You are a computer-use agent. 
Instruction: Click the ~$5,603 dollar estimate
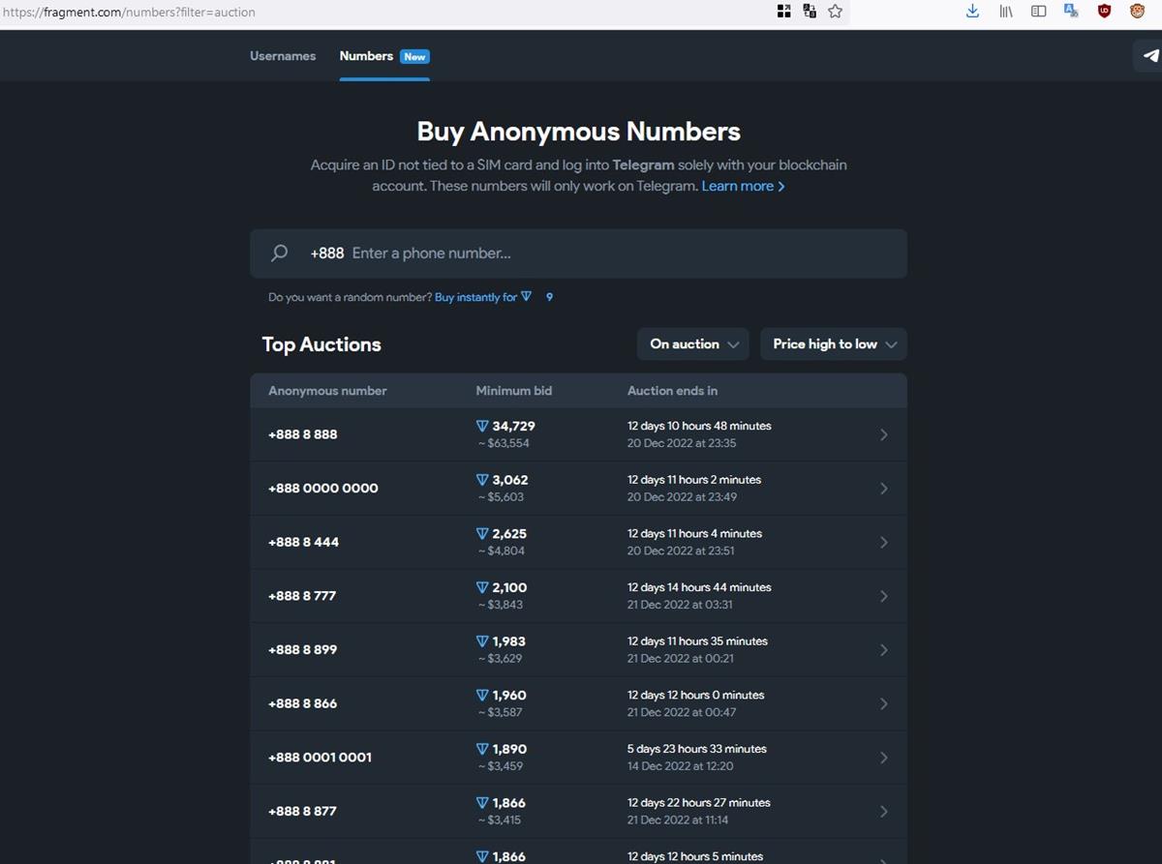pyautogui.click(x=501, y=497)
